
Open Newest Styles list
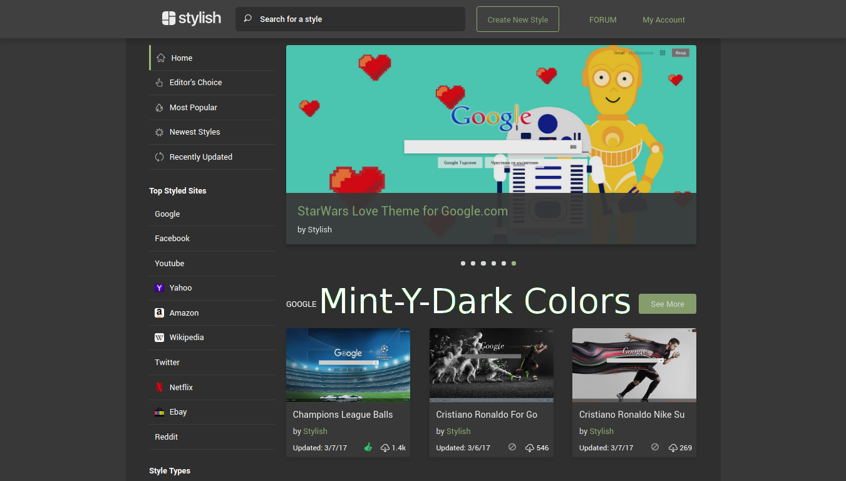tap(212, 132)
